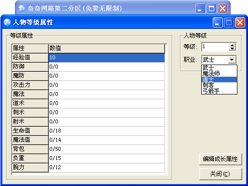Select the 魔防 value cell

tap(107, 76)
